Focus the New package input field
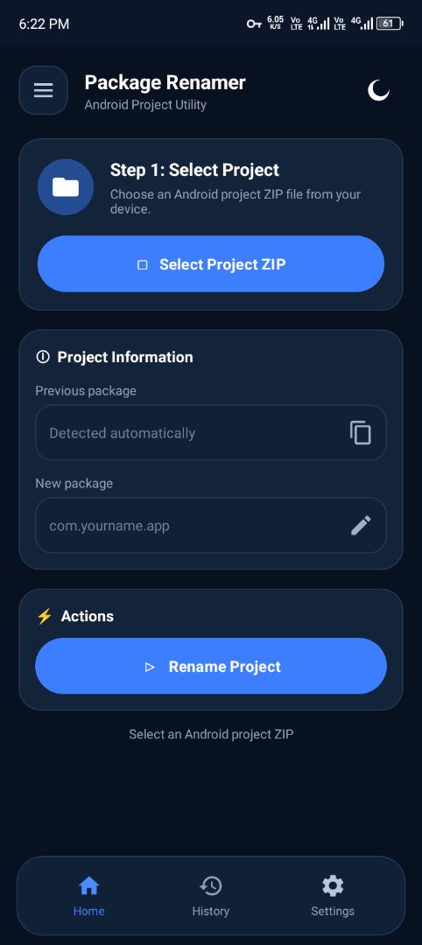This screenshot has height=945, width=422. (211, 526)
